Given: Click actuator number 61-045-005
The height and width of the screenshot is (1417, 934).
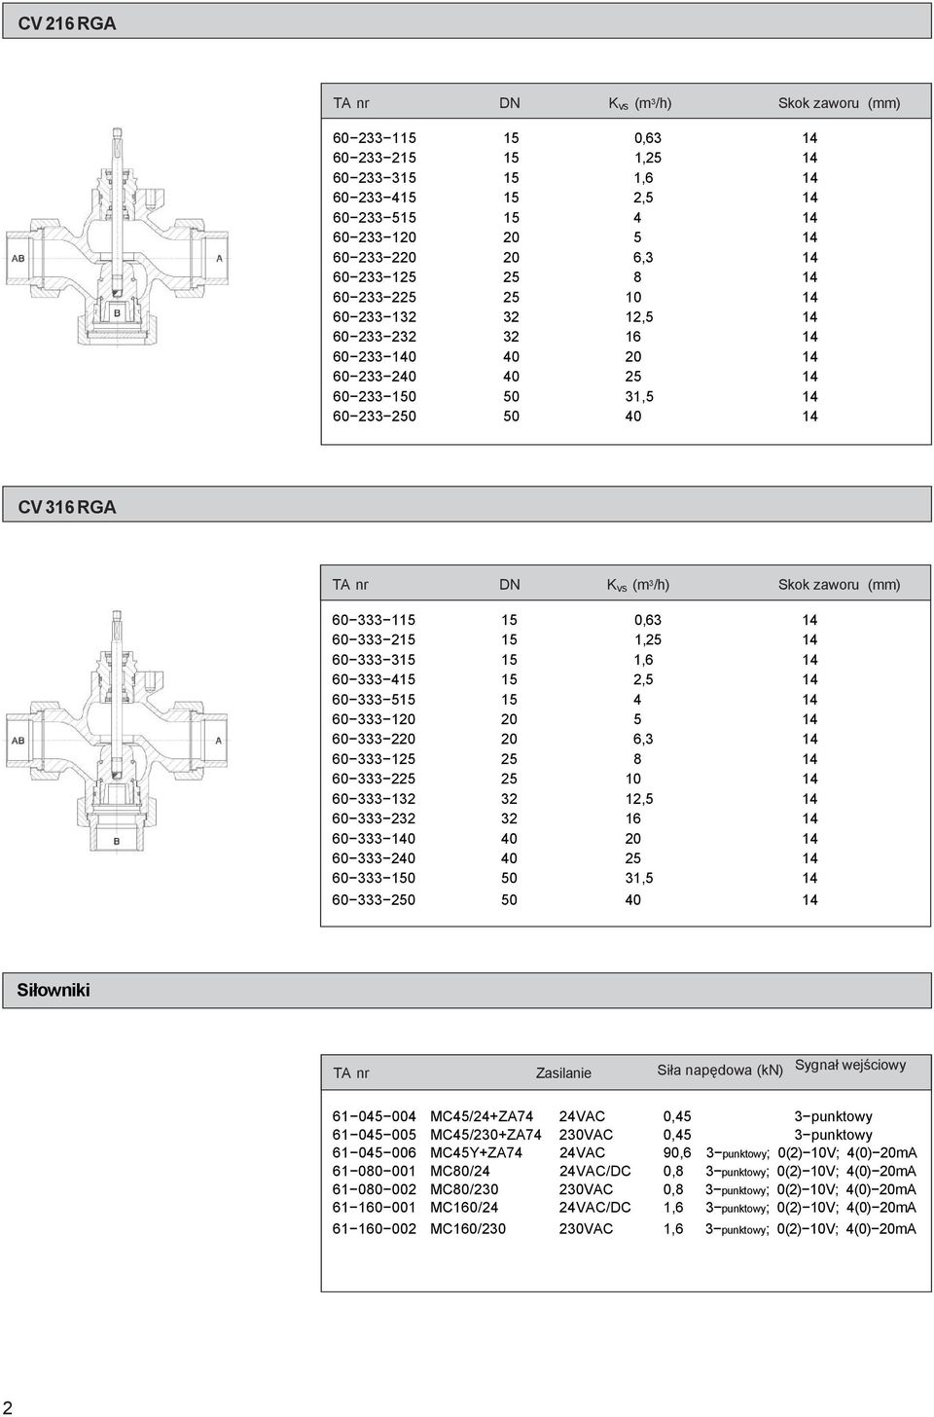Looking at the screenshot, I should click(375, 1135).
